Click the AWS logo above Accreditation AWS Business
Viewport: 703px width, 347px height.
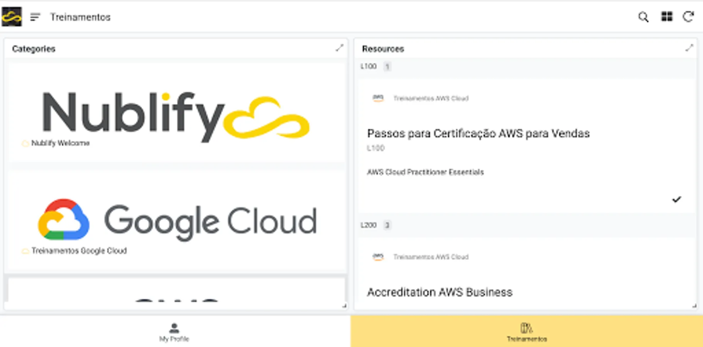point(378,257)
